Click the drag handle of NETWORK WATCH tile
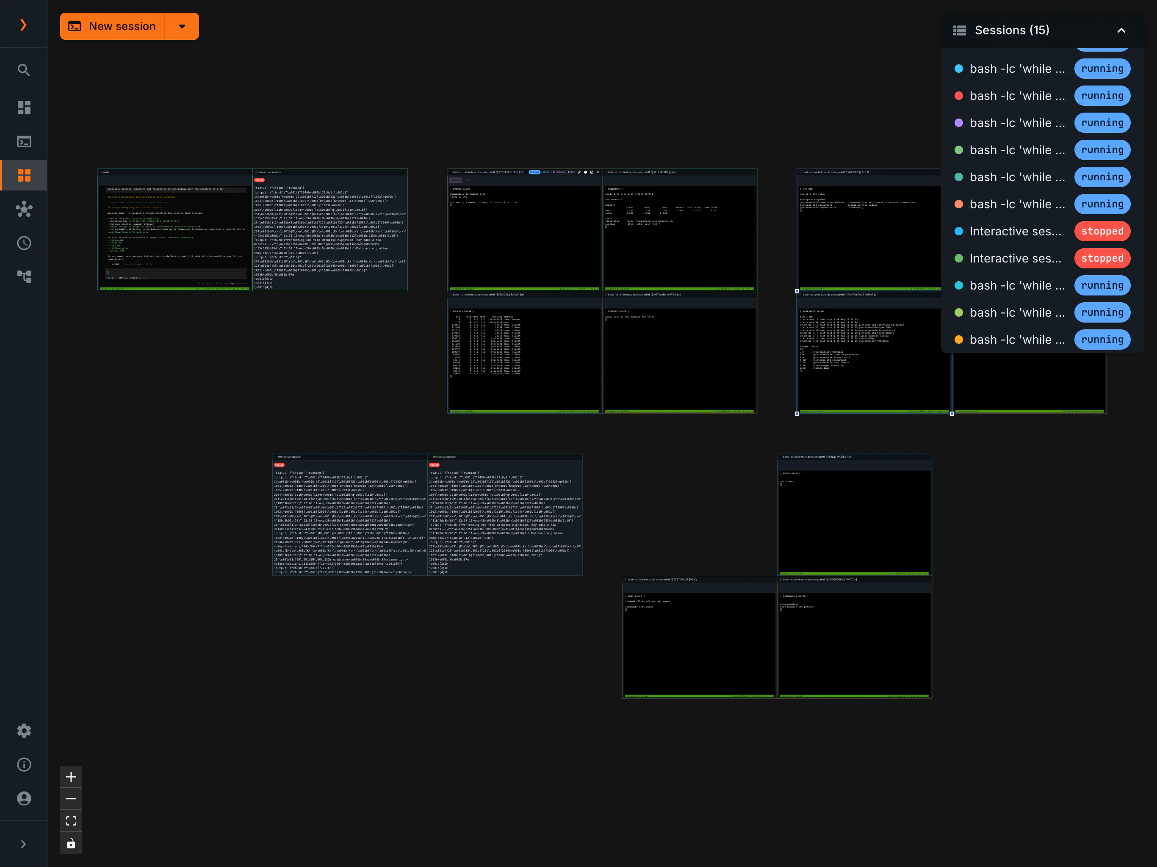Viewport: 1157px width, 867px height. coord(605,294)
